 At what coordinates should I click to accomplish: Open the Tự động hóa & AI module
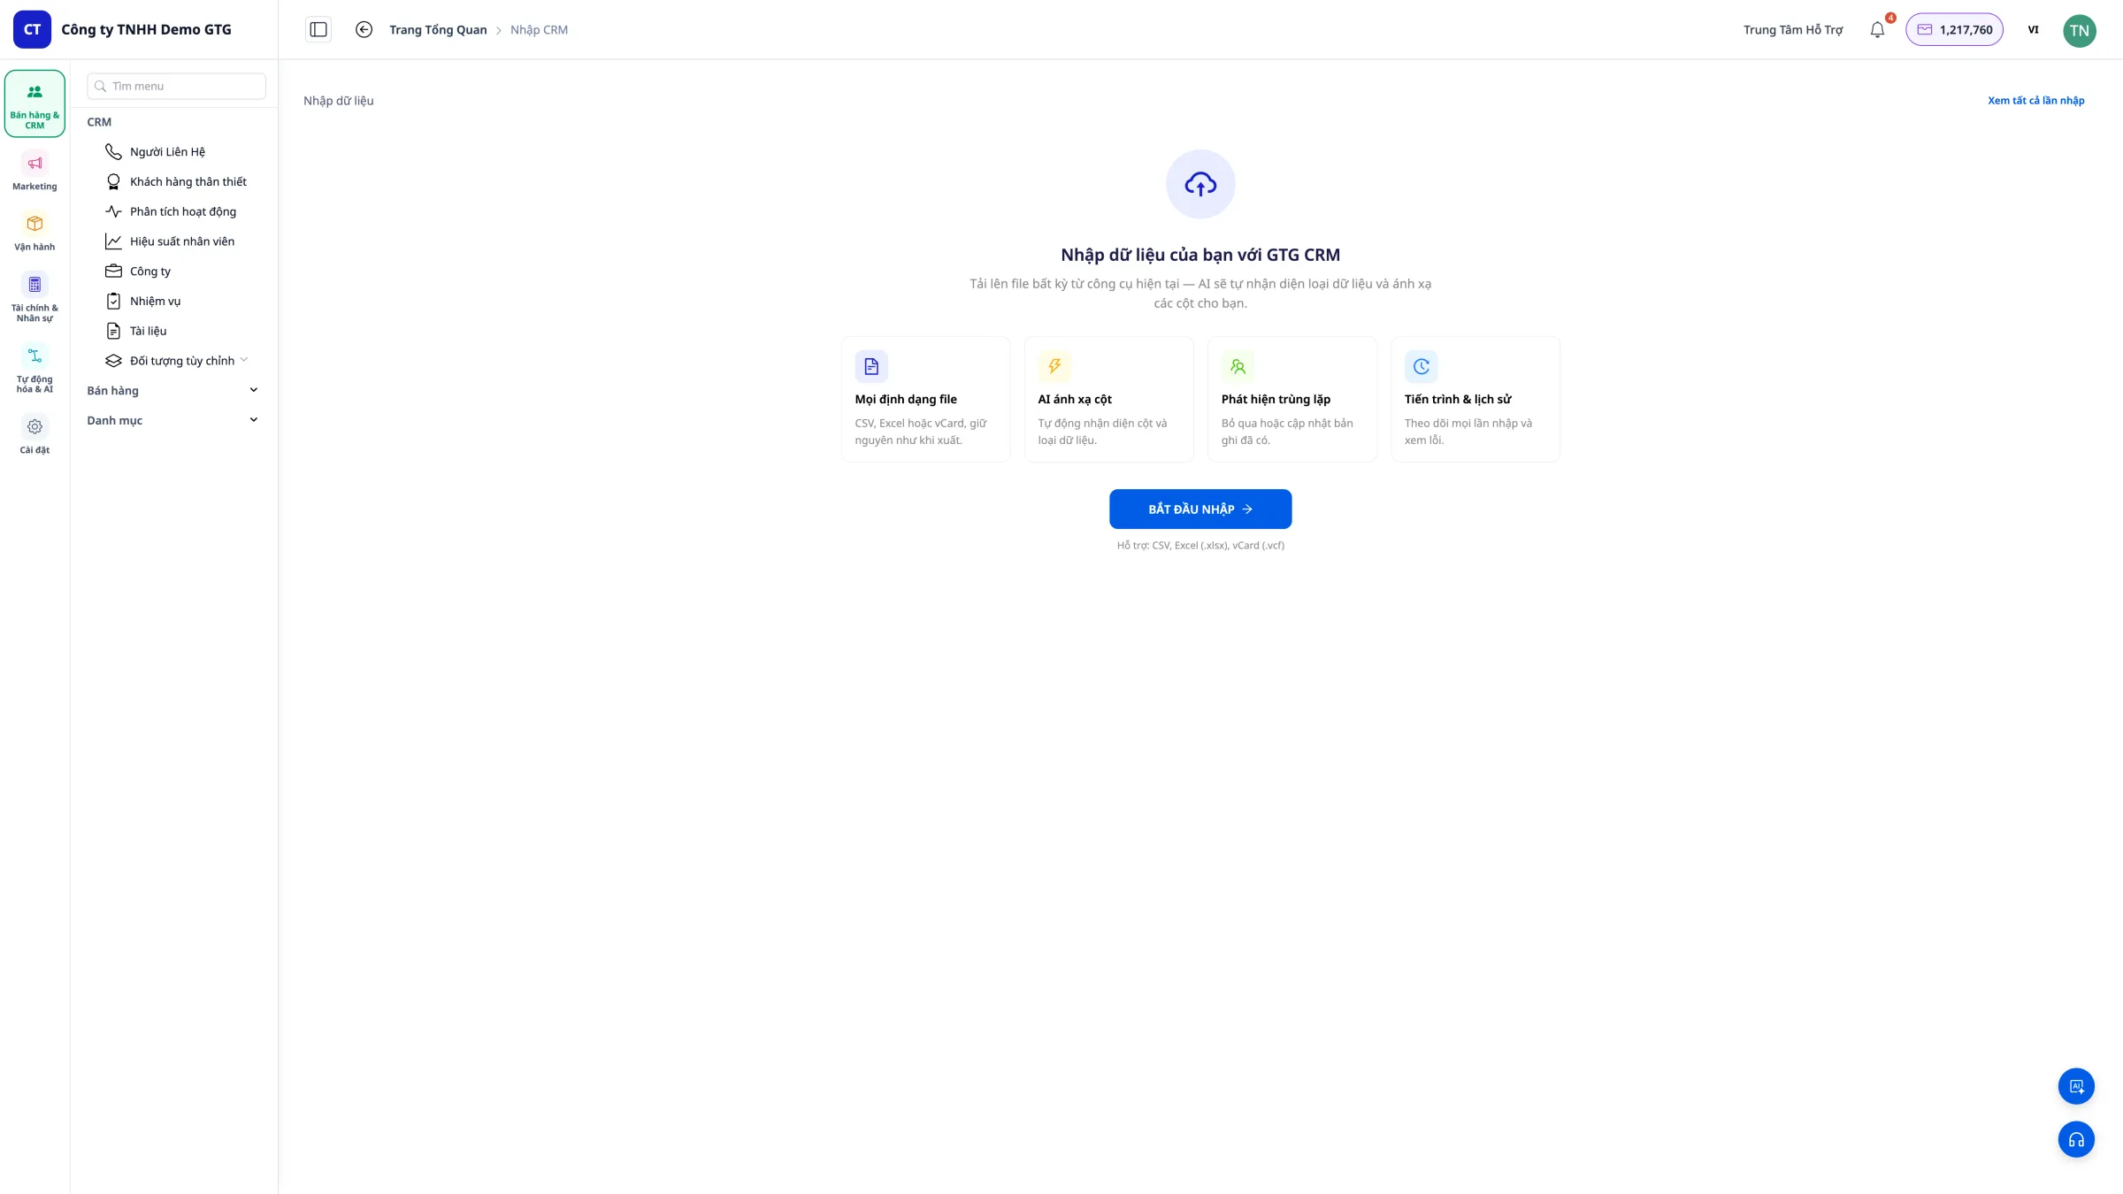(x=34, y=370)
